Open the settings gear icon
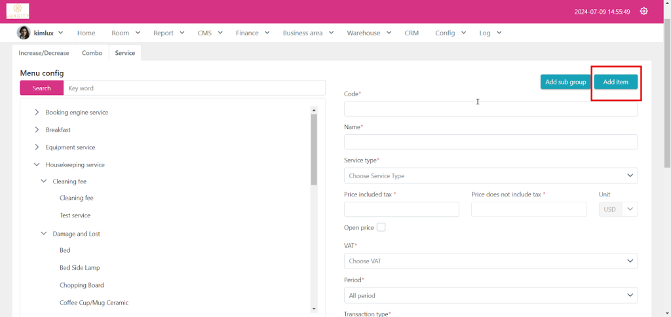 tap(643, 11)
